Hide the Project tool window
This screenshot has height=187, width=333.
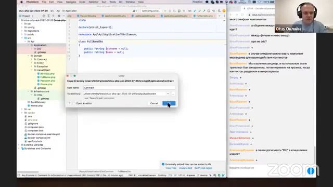(63, 16)
